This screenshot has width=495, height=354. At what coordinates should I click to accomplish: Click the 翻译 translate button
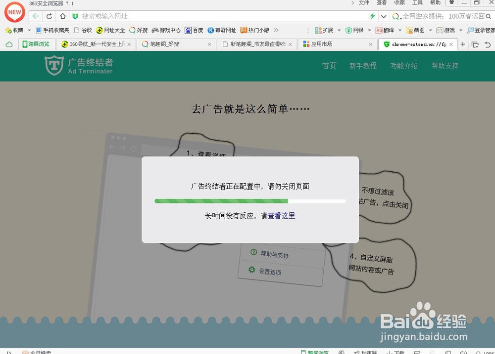385,30
